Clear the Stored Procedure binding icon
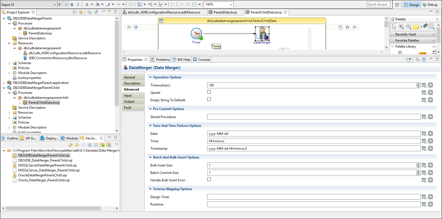The height and width of the screenshot is (219, 442). [x=430, y=117]
